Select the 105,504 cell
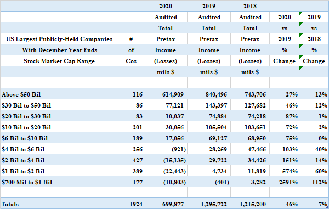This screenshot has width=329, height=209. pyautogui.click(x=216, y=127)
